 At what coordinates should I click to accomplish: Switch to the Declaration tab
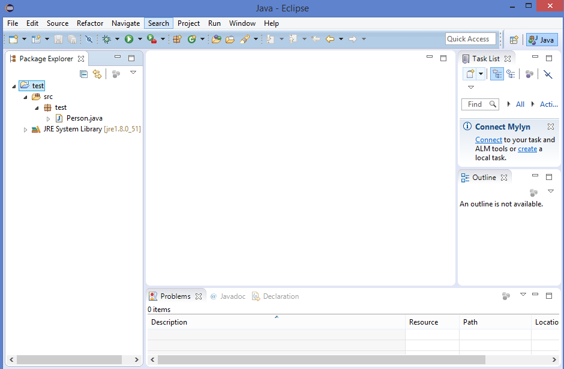point(276,296)
